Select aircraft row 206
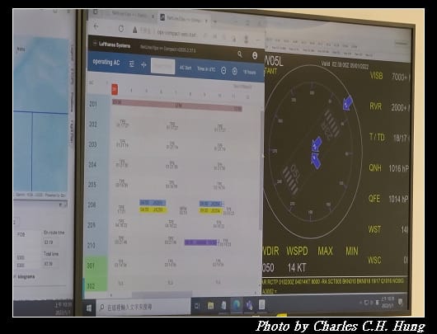 click(x=92, y=205)
